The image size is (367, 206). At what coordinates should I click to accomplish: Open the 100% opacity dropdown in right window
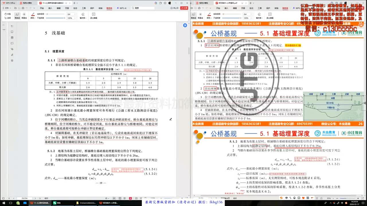247,18
